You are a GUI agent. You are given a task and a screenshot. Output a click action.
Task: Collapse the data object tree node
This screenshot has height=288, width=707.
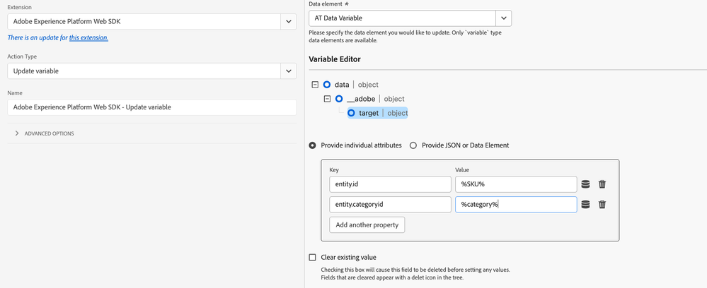[315, 85]
